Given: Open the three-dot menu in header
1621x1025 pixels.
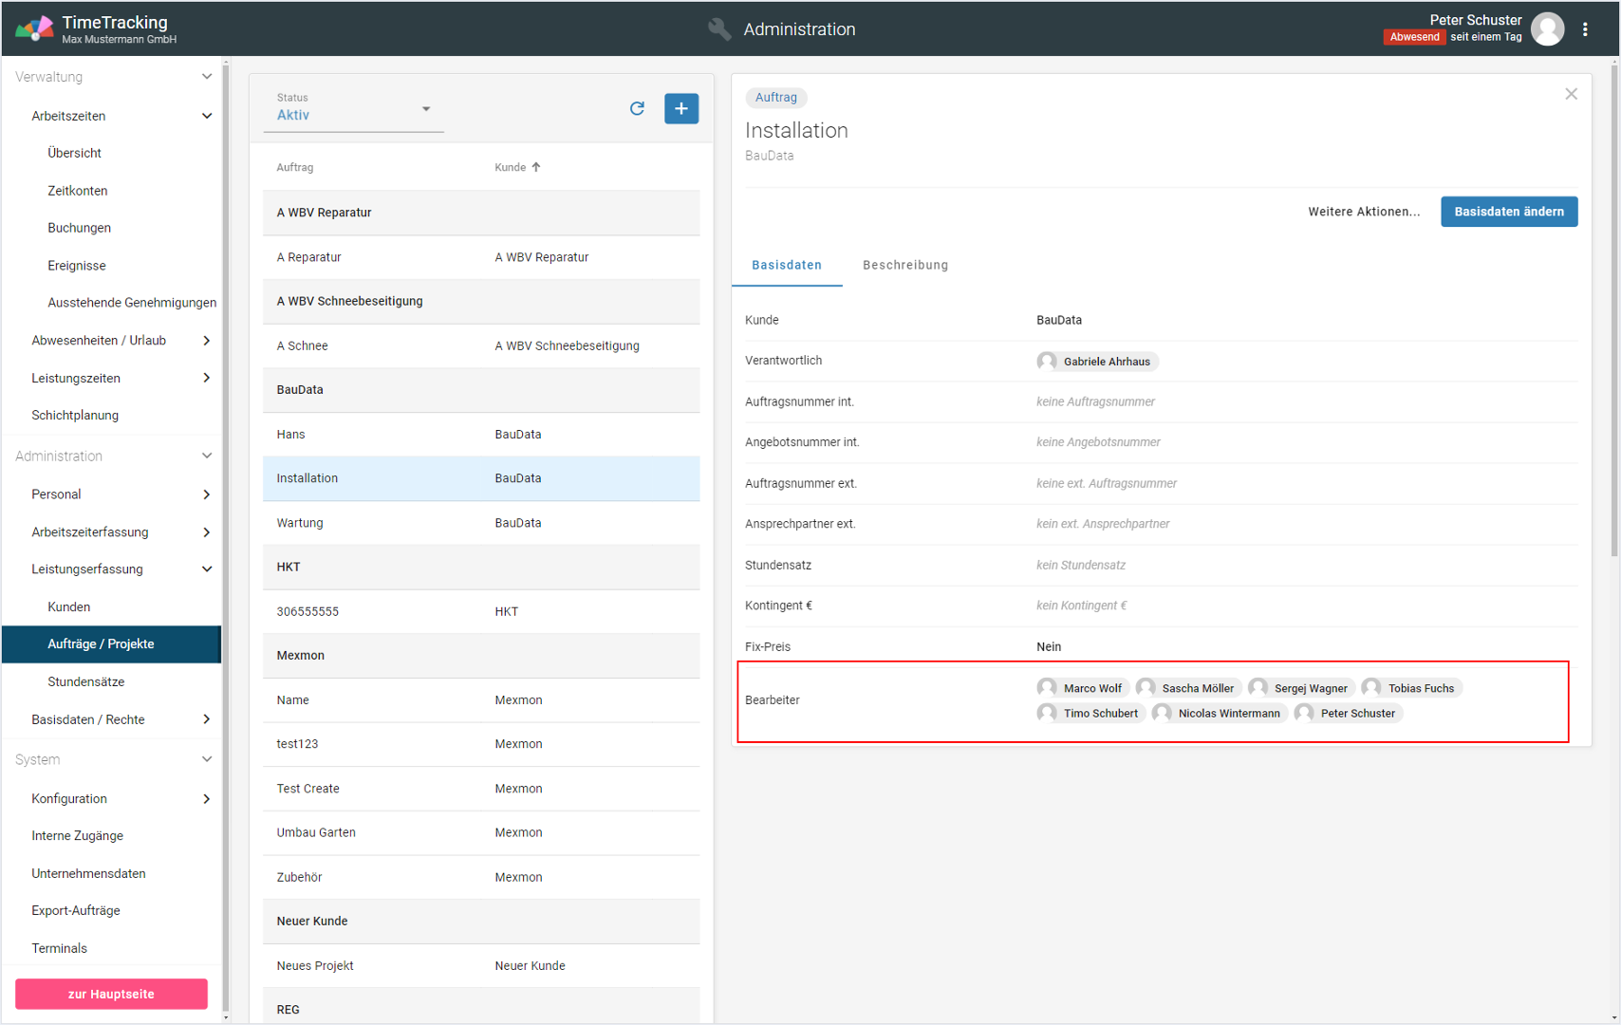Looking at the screenshot, I should [1585, 29].
